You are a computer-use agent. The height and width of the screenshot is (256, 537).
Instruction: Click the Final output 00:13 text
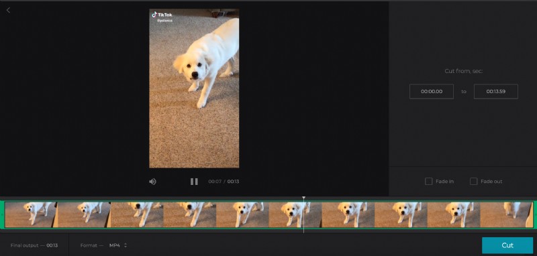coord(34,245)
